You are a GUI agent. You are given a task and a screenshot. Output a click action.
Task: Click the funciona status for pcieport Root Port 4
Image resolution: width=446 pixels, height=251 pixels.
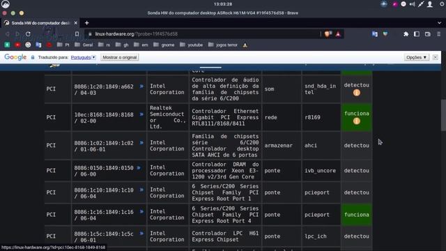pyautogui.click(x=356, y=215)
